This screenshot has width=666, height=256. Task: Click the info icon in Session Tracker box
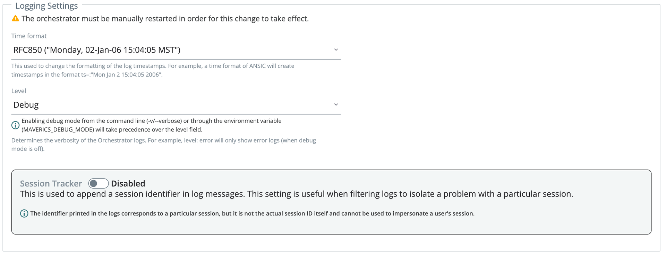coord(24,213)
